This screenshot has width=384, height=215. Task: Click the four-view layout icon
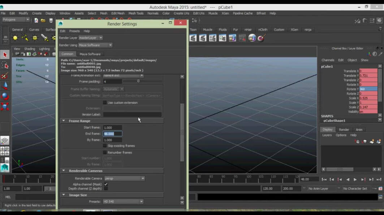click(x=5, y=151)
